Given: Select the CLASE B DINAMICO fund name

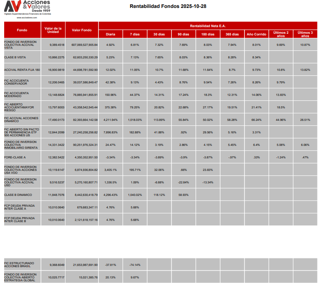Looking at the screenshot, I should (18, 195).
